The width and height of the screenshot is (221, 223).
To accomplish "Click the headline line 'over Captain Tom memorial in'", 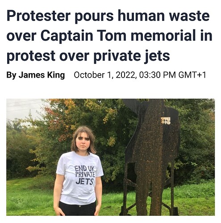I will (109, 36).
